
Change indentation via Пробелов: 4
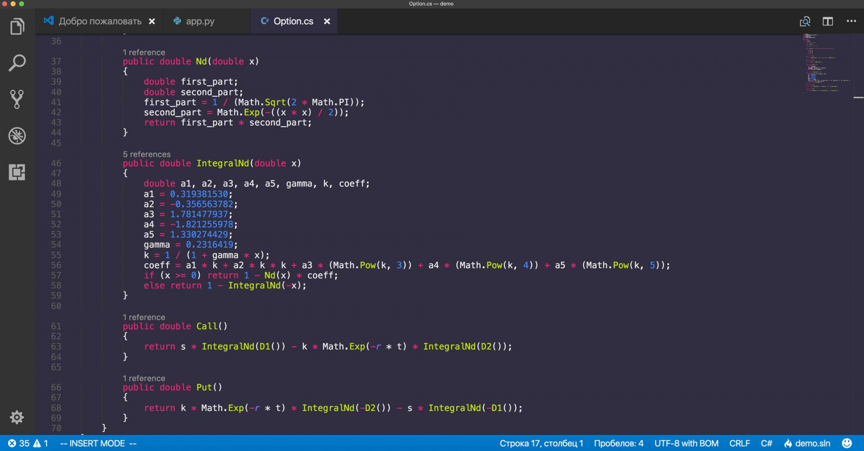(619, 443)
